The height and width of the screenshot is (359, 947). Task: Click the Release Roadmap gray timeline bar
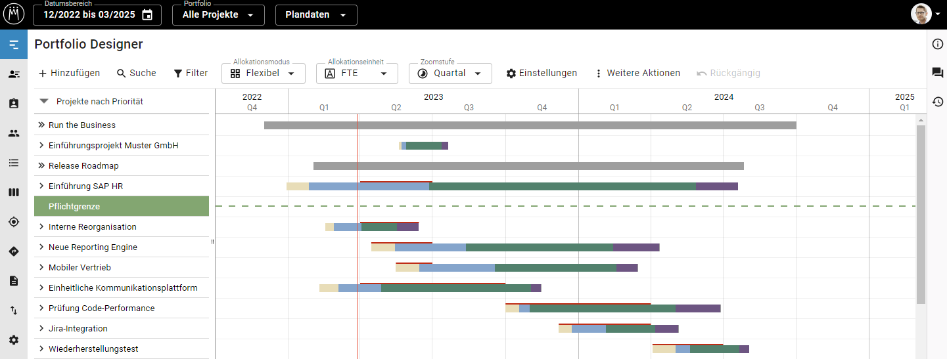coord(528,165)
